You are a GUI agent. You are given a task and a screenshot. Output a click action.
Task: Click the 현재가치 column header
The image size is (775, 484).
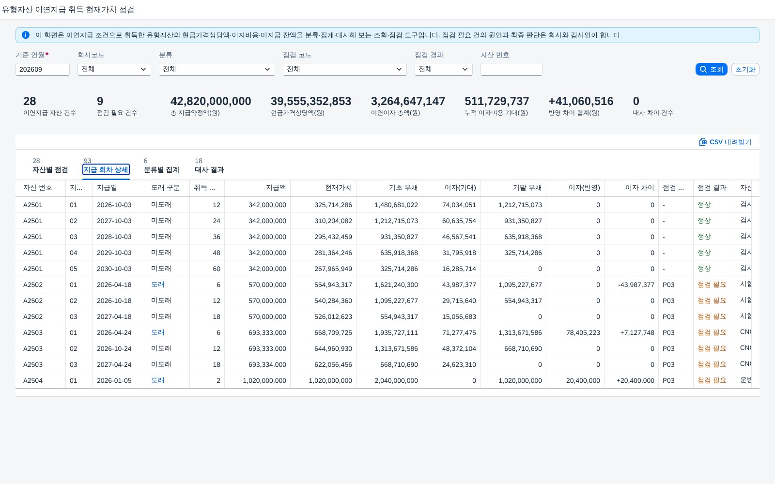point(323,188)
